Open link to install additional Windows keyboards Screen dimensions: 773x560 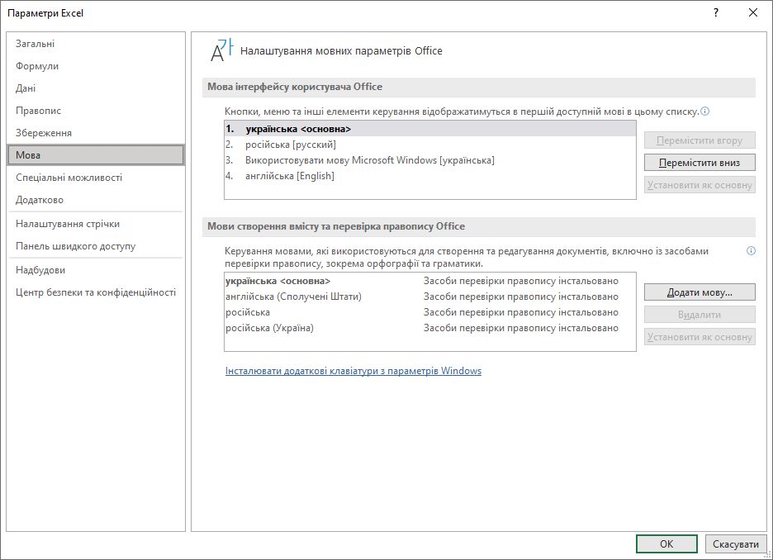[353, 371]
